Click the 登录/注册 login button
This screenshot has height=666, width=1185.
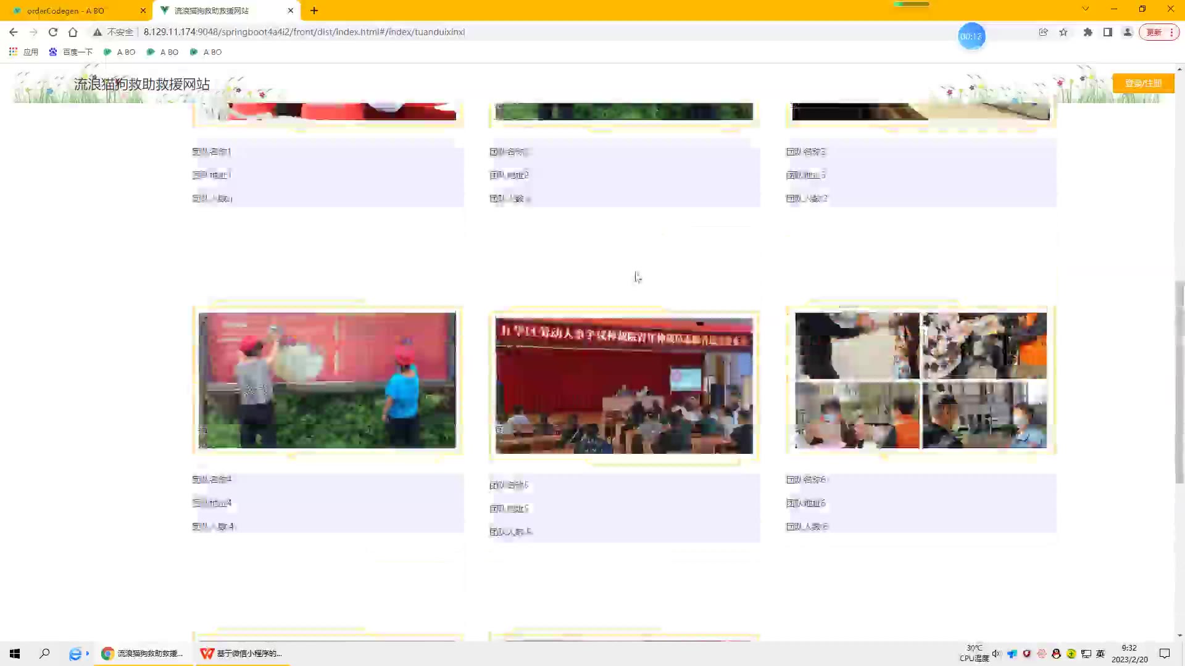pos(1143,83)
